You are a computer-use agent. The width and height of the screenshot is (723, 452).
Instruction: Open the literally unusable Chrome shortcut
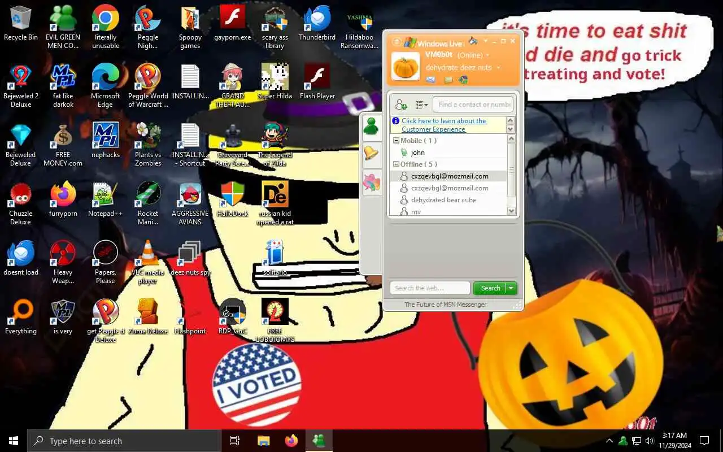(x=106, y=27)
